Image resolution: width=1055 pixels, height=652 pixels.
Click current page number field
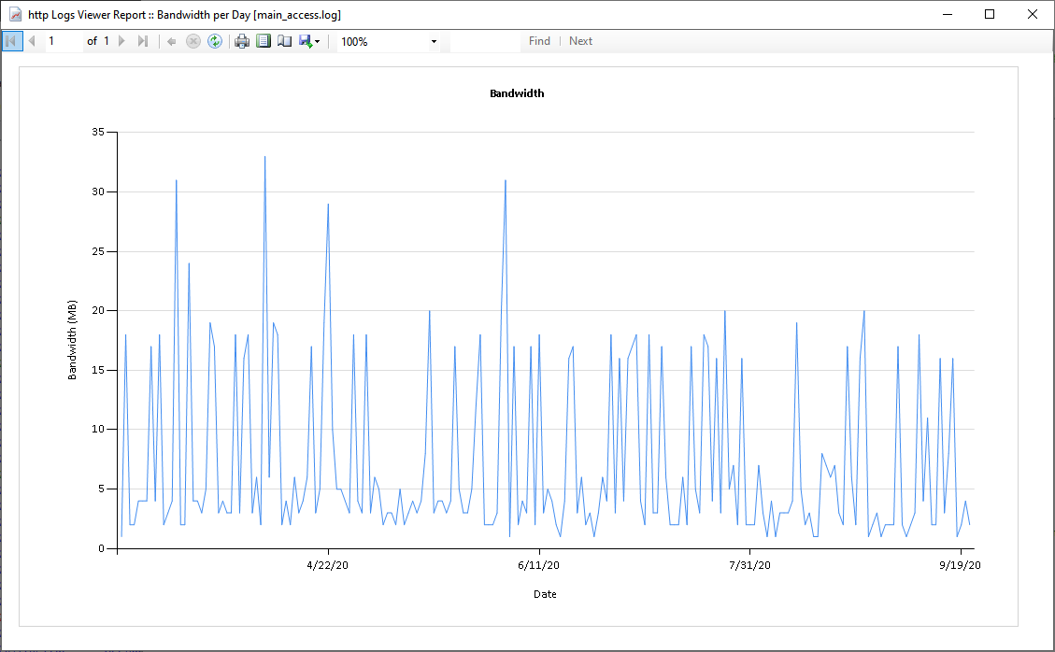tap(64, 41)
